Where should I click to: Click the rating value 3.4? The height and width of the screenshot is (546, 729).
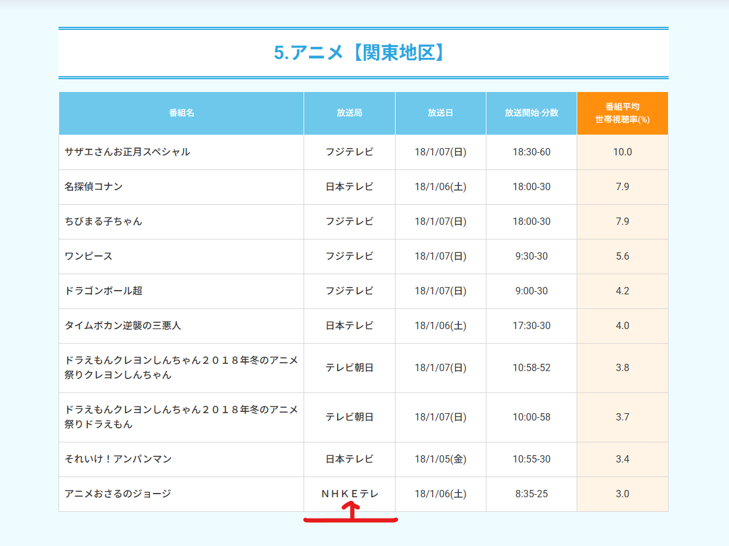pos(622,459)
